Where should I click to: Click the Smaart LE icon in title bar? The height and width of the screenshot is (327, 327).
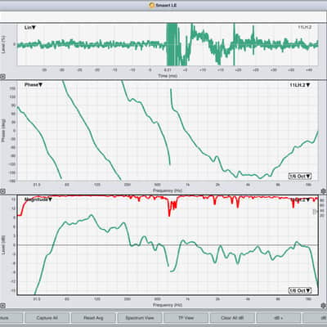coord(152,5)
